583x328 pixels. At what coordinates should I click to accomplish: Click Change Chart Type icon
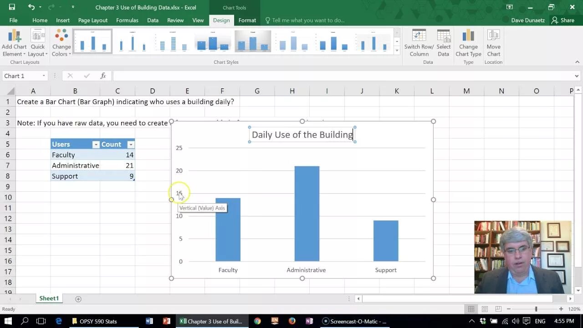469,44
